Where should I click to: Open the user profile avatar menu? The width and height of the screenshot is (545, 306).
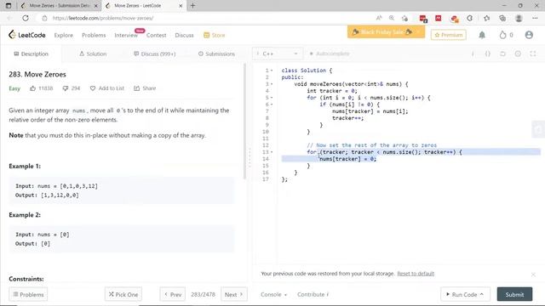tap(529, 35)
